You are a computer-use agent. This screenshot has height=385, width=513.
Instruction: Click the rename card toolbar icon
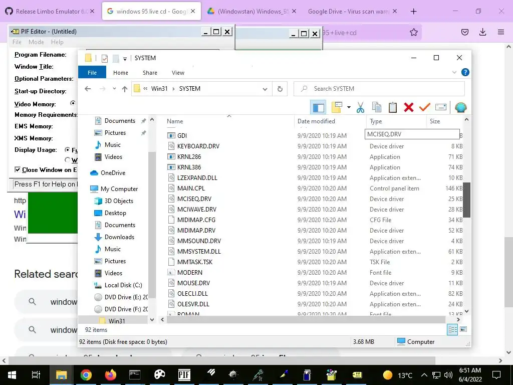[x=441, y=107]
